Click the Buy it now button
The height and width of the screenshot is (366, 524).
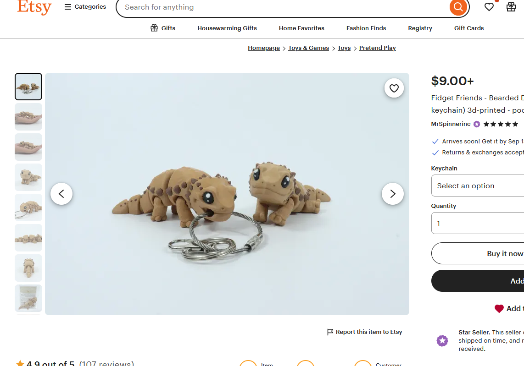click(x=477, y=253)
